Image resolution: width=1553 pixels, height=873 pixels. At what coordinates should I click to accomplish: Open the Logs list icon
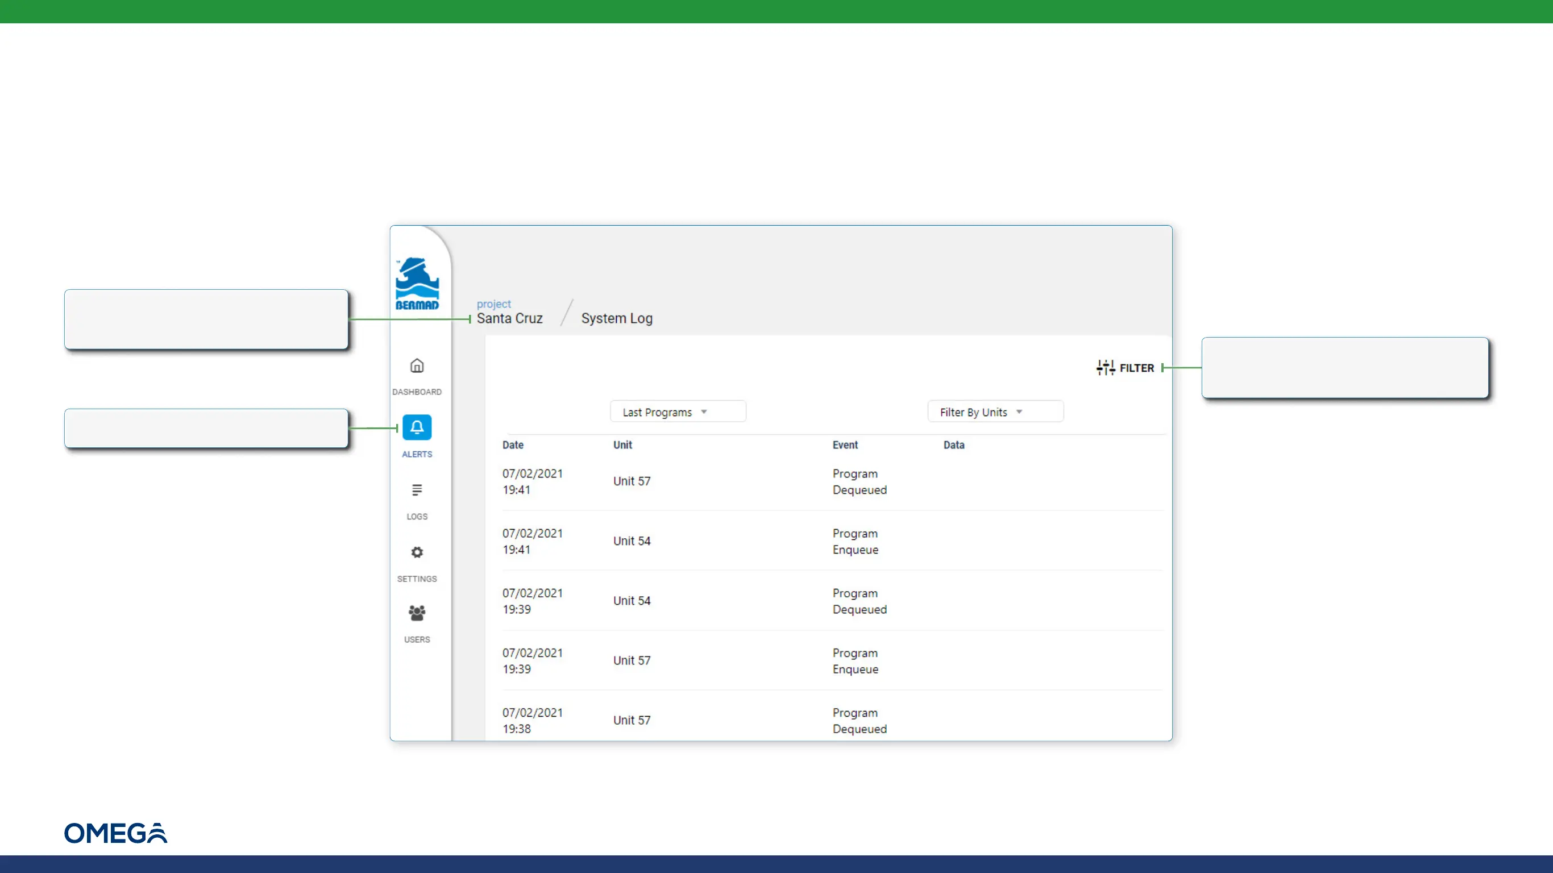pyautogui.click(x=417, y=489)
